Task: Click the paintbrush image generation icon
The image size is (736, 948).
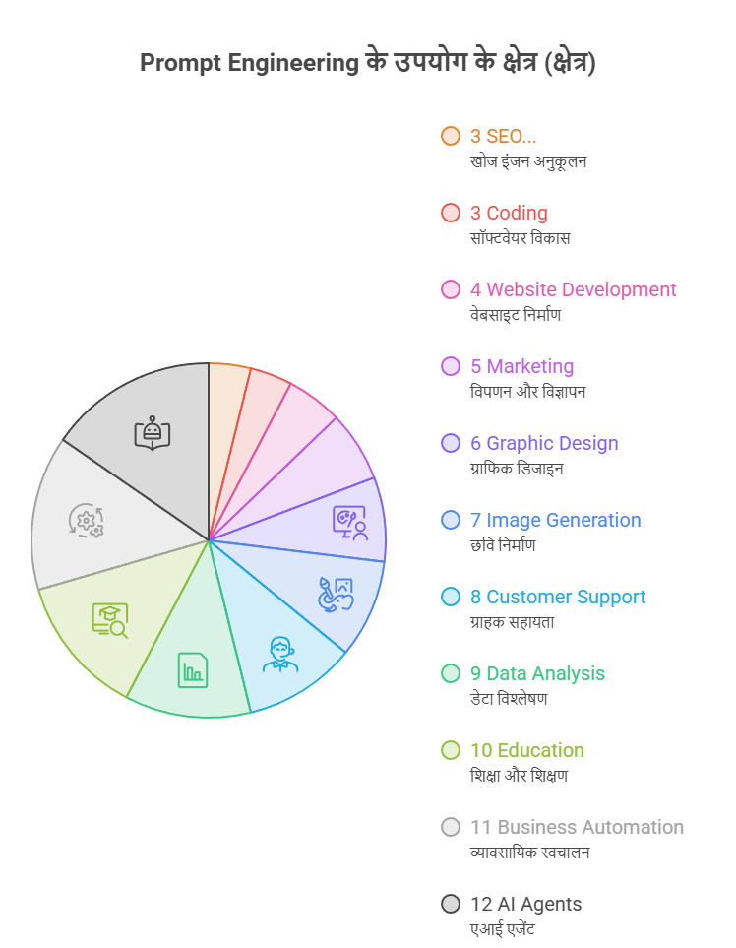Action: 336,595
